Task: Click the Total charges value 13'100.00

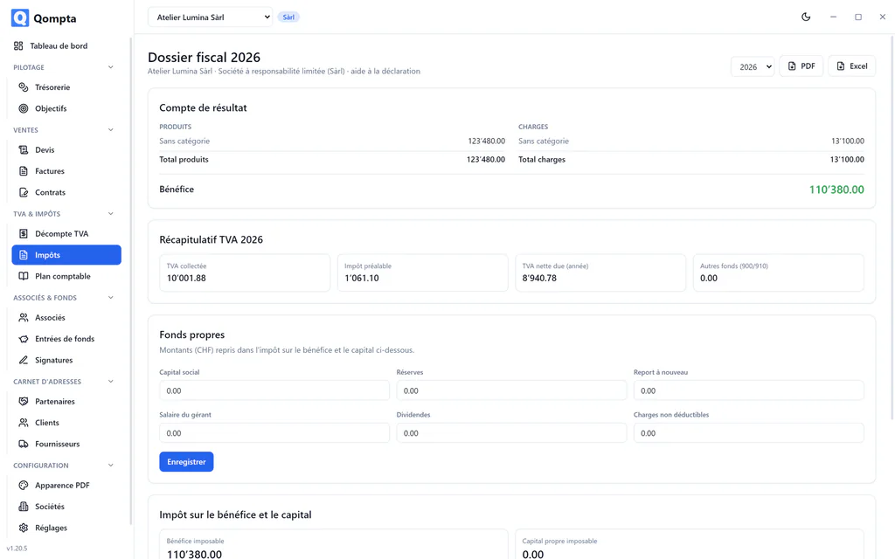Action: [847, 160]
